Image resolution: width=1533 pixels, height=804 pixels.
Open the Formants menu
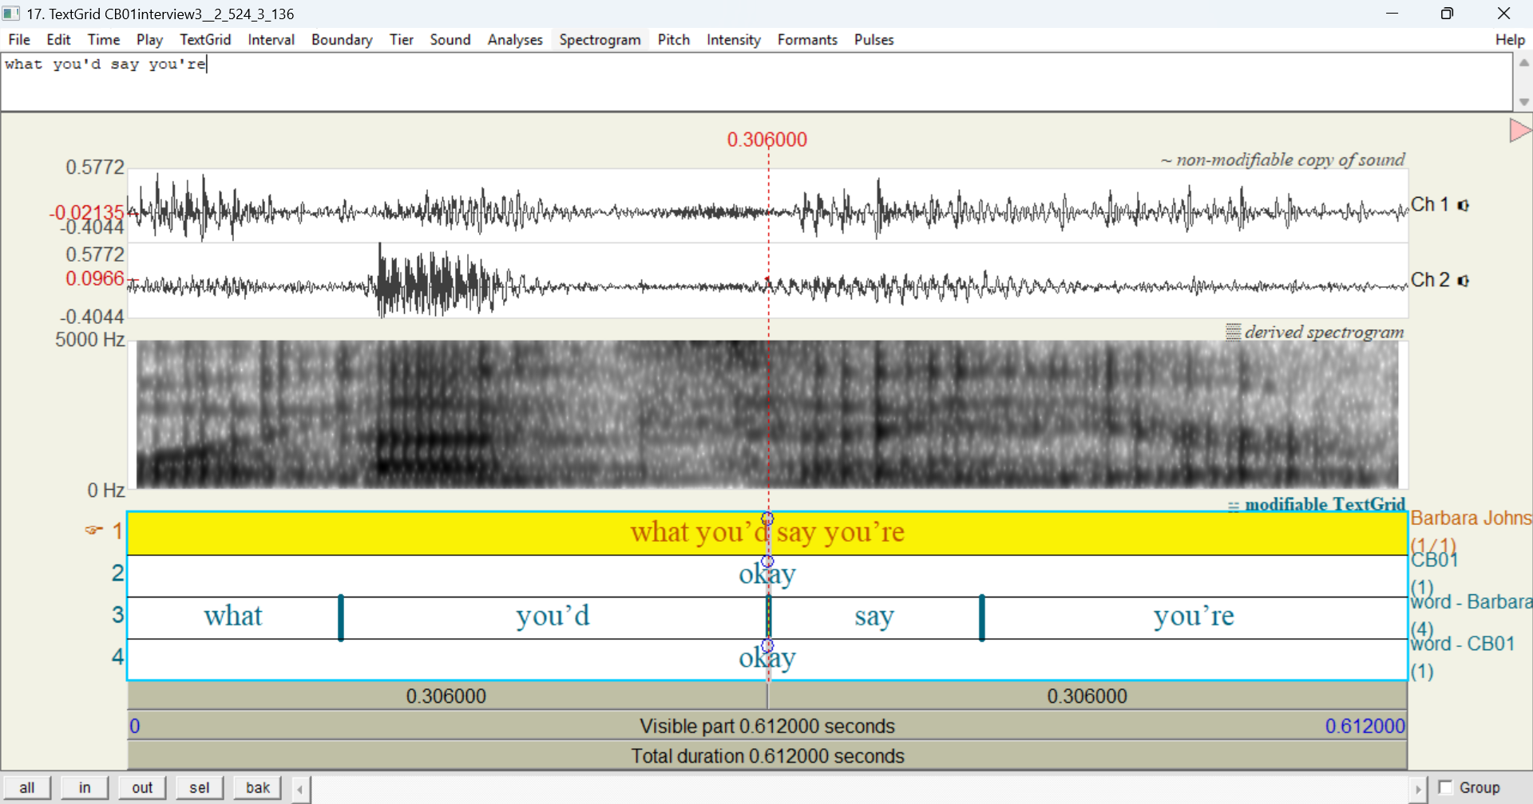click(x=807, y=40)
